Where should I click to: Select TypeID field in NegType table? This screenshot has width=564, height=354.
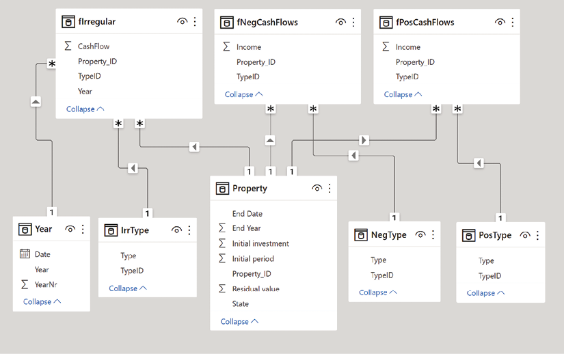[x=382, y=275]
